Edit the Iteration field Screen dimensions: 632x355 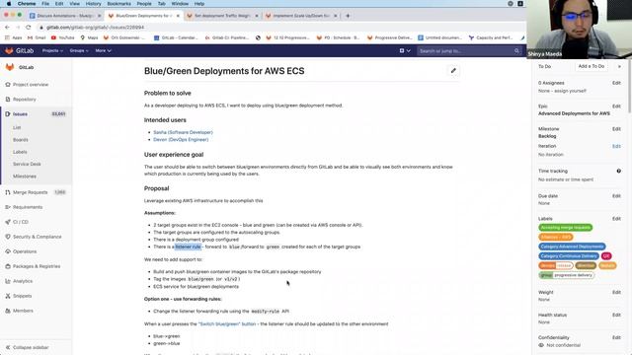tap(616, 147)
